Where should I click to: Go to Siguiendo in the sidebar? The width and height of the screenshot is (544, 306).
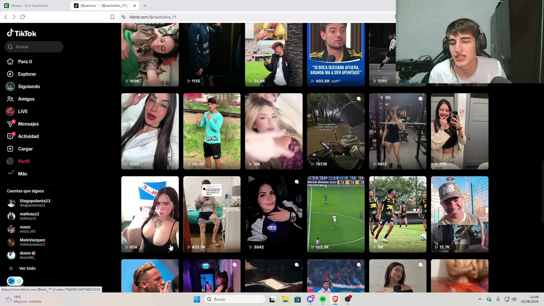coord(29,86)
